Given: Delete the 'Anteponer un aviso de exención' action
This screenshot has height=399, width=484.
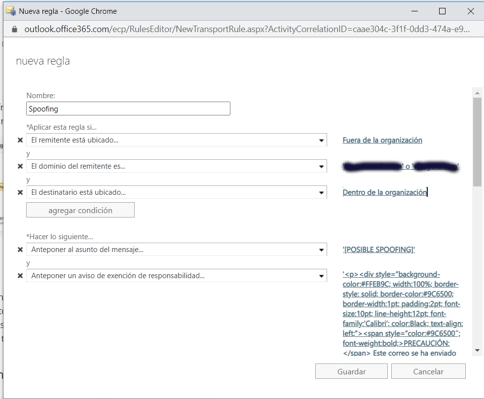Looking at the screenshot, I should click(x=20, y=276).
